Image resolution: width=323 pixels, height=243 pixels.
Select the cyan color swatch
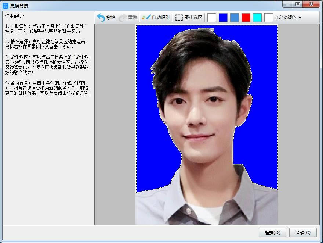coord(257,18)
